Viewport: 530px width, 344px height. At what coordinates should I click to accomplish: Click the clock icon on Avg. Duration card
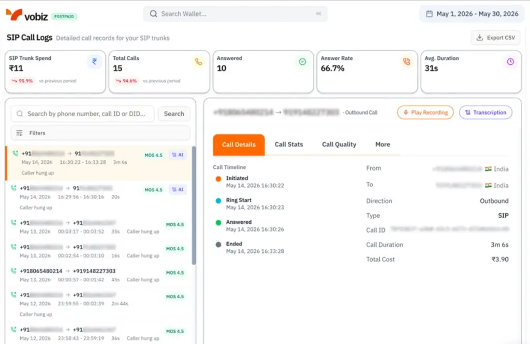[x=510, y=62]
